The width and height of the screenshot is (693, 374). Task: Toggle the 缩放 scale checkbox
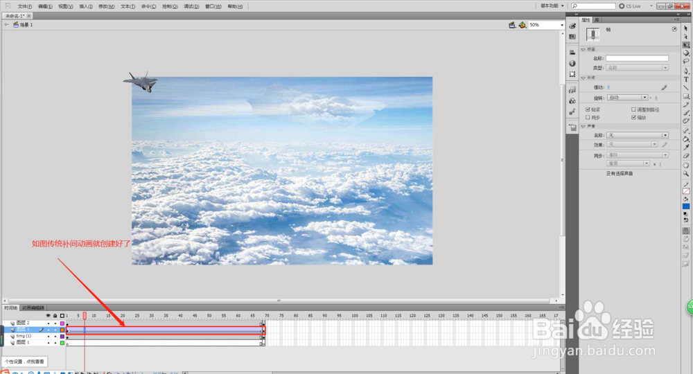[x=633, y=118]
